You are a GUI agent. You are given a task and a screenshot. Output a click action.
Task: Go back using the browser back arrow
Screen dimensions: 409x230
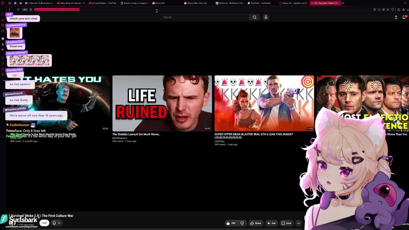pos(9,10)
